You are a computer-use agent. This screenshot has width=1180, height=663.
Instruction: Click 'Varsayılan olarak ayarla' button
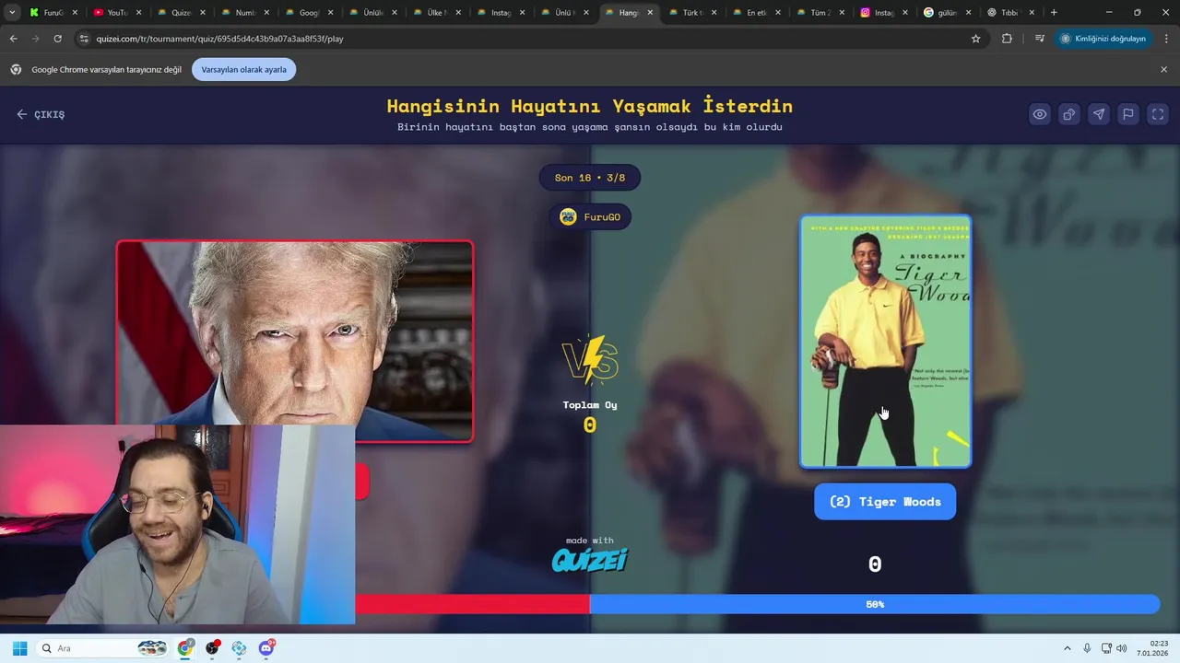pos(243,69)
